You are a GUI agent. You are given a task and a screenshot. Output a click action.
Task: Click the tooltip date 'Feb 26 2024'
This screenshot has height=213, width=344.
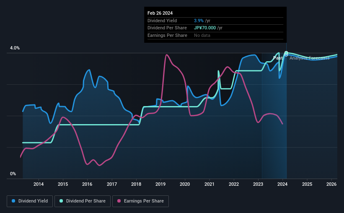coord(160,13)
